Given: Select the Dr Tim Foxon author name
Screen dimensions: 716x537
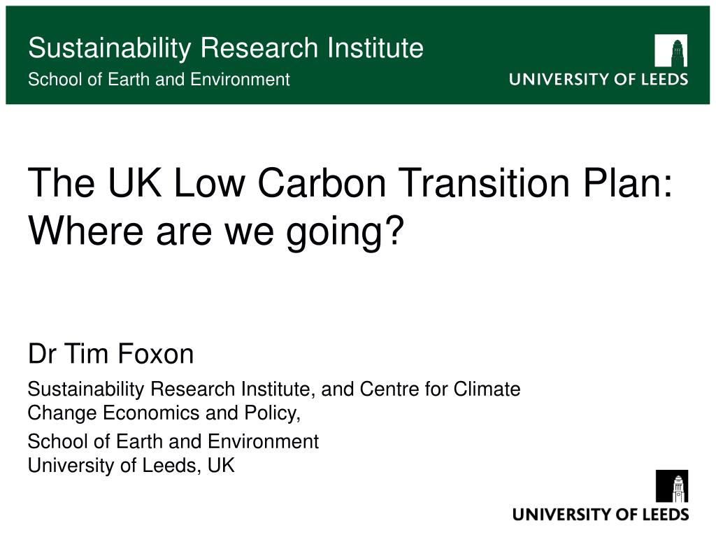Looking at the screenshot, I should [111, 354].
